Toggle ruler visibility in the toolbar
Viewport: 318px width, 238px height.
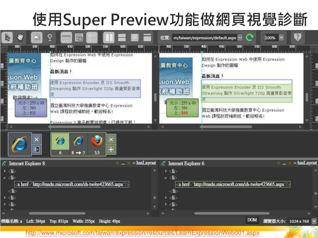click(x=66, y=37)
